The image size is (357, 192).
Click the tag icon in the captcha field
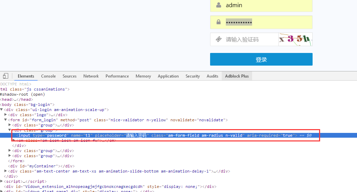click(x=219, y=39)
